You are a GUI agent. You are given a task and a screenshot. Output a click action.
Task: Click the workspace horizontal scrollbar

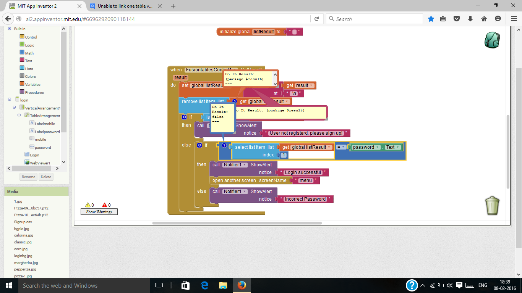tap(237, 223)
